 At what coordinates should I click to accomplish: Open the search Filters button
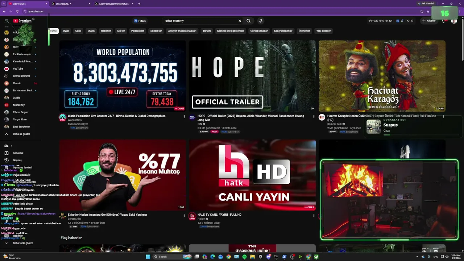click(x=140, y=21)
